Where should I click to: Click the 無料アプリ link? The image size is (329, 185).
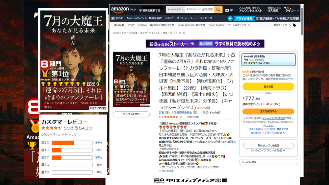(282, 129)
